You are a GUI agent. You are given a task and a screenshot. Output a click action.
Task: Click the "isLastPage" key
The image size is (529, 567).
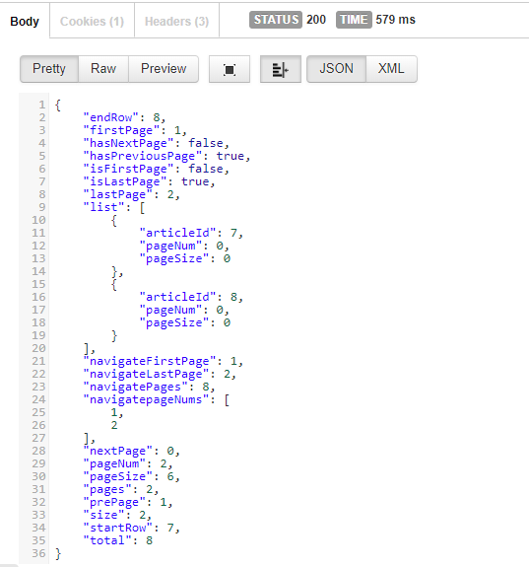pos(125,181)
